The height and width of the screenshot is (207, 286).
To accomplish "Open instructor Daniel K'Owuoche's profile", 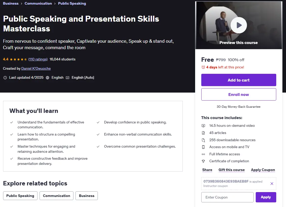I will [x=36, y=68].
